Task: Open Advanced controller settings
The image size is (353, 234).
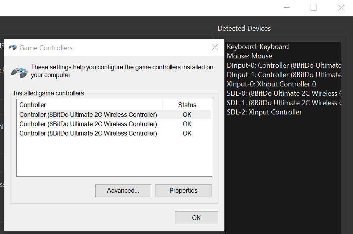Action: pyautogui.click(x=123, y=190)
